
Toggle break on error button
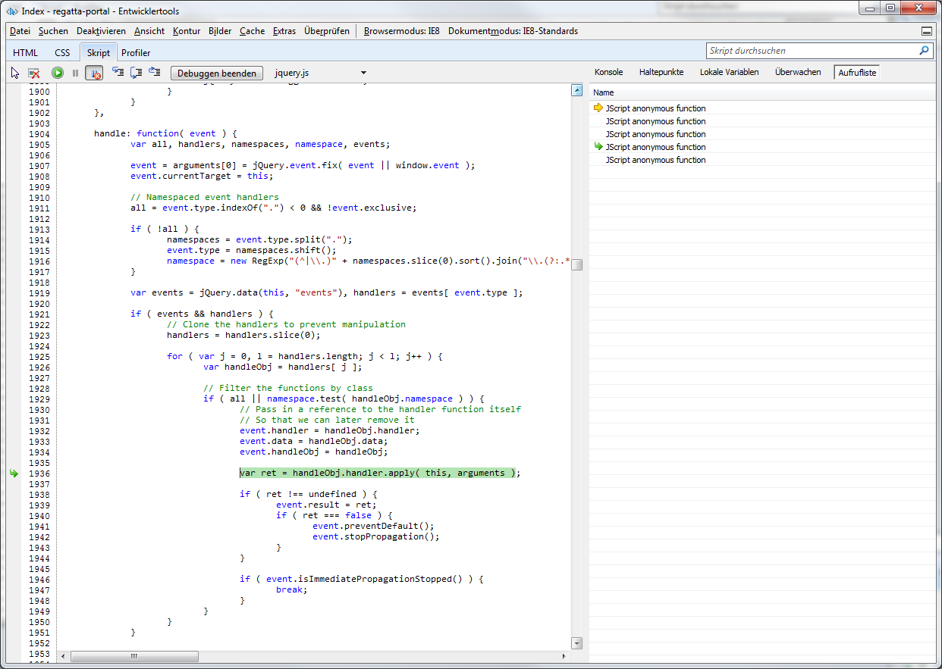94,73
